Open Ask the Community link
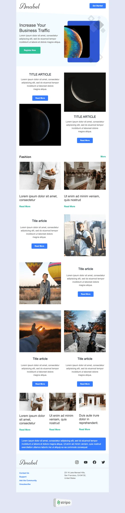 click(x=28, y=480)
